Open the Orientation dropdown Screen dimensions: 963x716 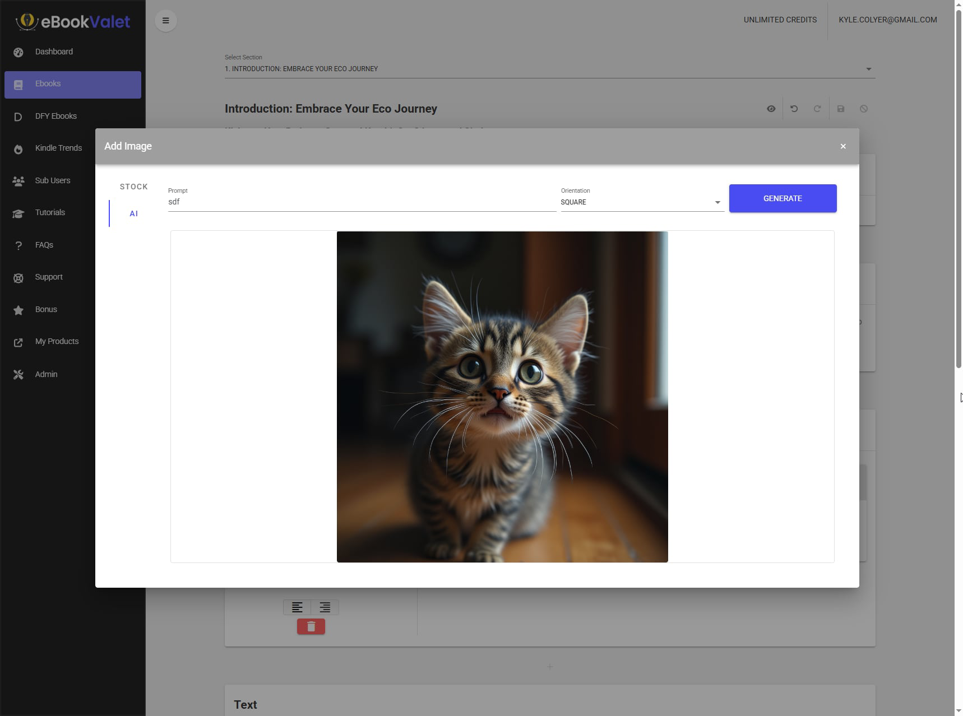pyautogui.click(x=641, y=202)
